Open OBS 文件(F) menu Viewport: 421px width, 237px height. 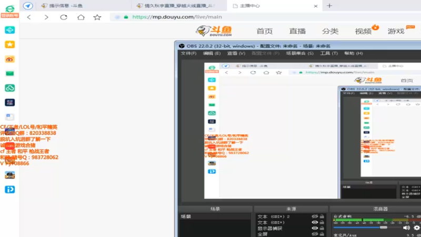[x=188, y=53]
